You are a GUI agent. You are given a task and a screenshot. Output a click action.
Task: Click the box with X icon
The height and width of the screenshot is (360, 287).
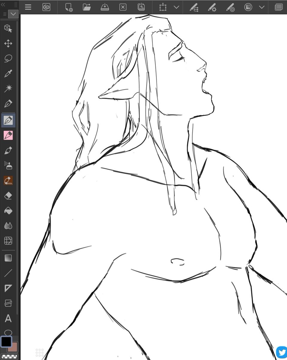(123, 7)
